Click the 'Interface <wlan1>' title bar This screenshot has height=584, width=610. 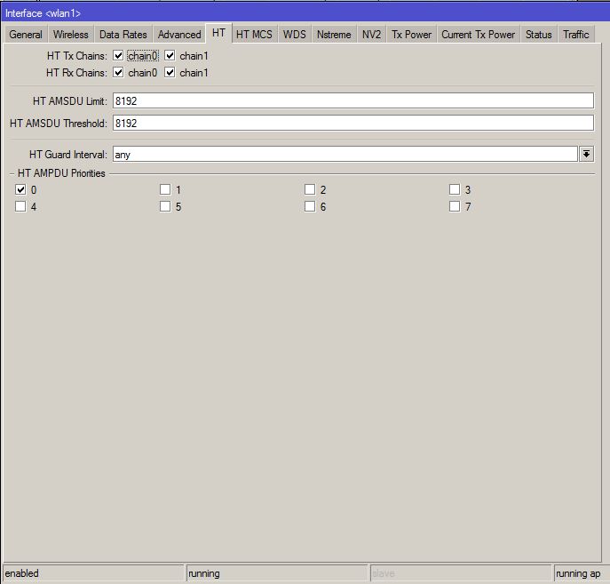click(305, 13)
